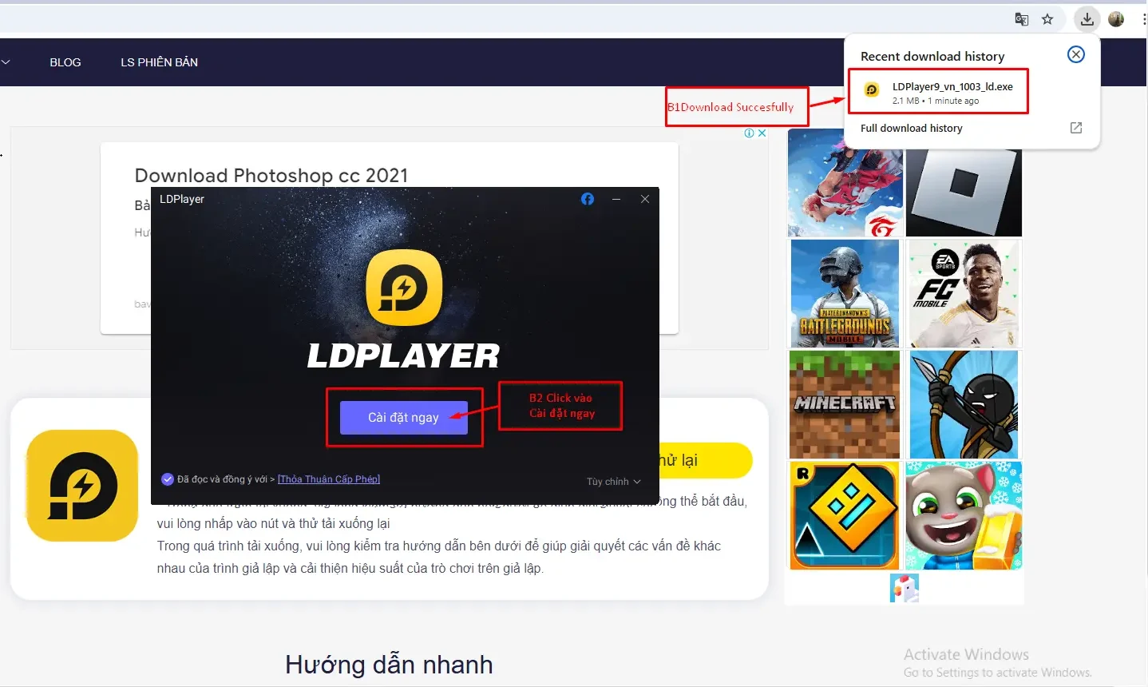The image size is (1148, 687).
Task: Open the browser downloads icon
Action: (1087, 19)
